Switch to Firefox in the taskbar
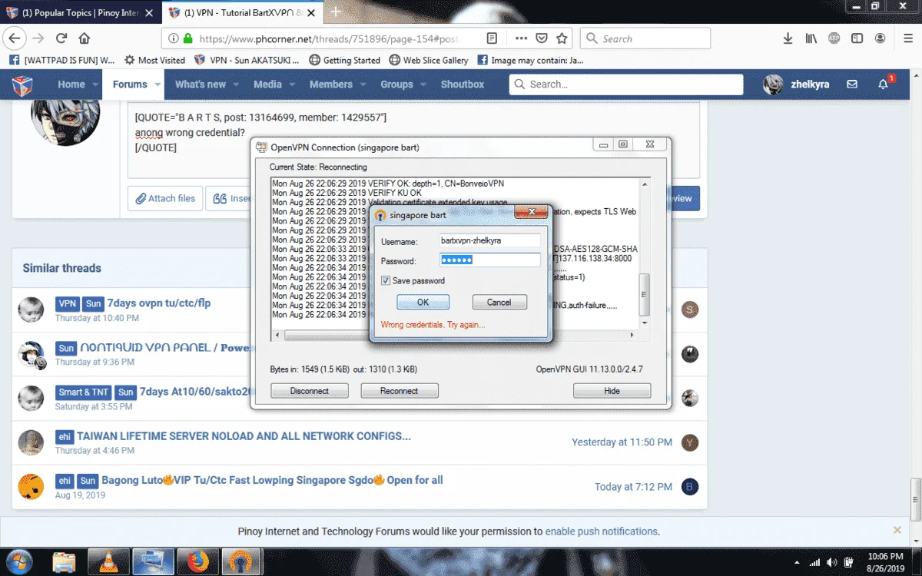Viewport: 922px width, 576px height. tap(197, 561)
